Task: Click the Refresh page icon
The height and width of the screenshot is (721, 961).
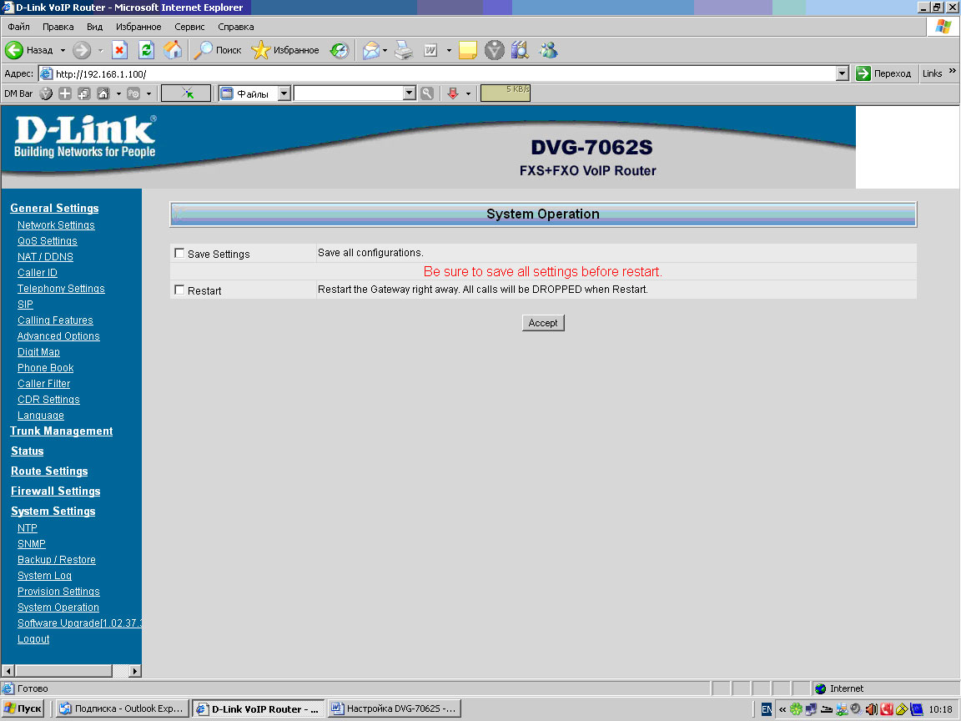Action: 146,50
